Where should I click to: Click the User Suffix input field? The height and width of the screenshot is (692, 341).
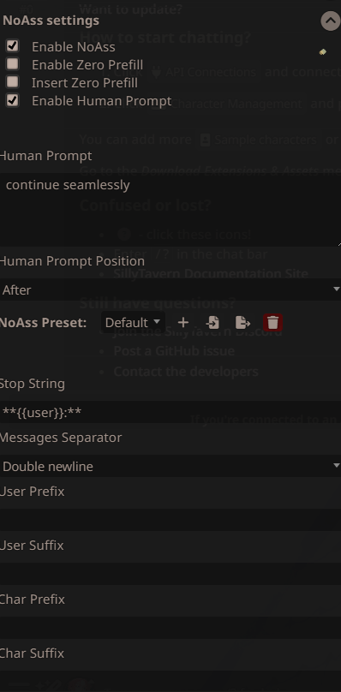pos(170,574)
